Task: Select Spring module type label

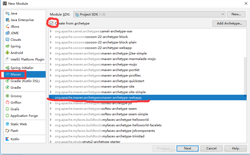Action: click(x=16, y=46)
